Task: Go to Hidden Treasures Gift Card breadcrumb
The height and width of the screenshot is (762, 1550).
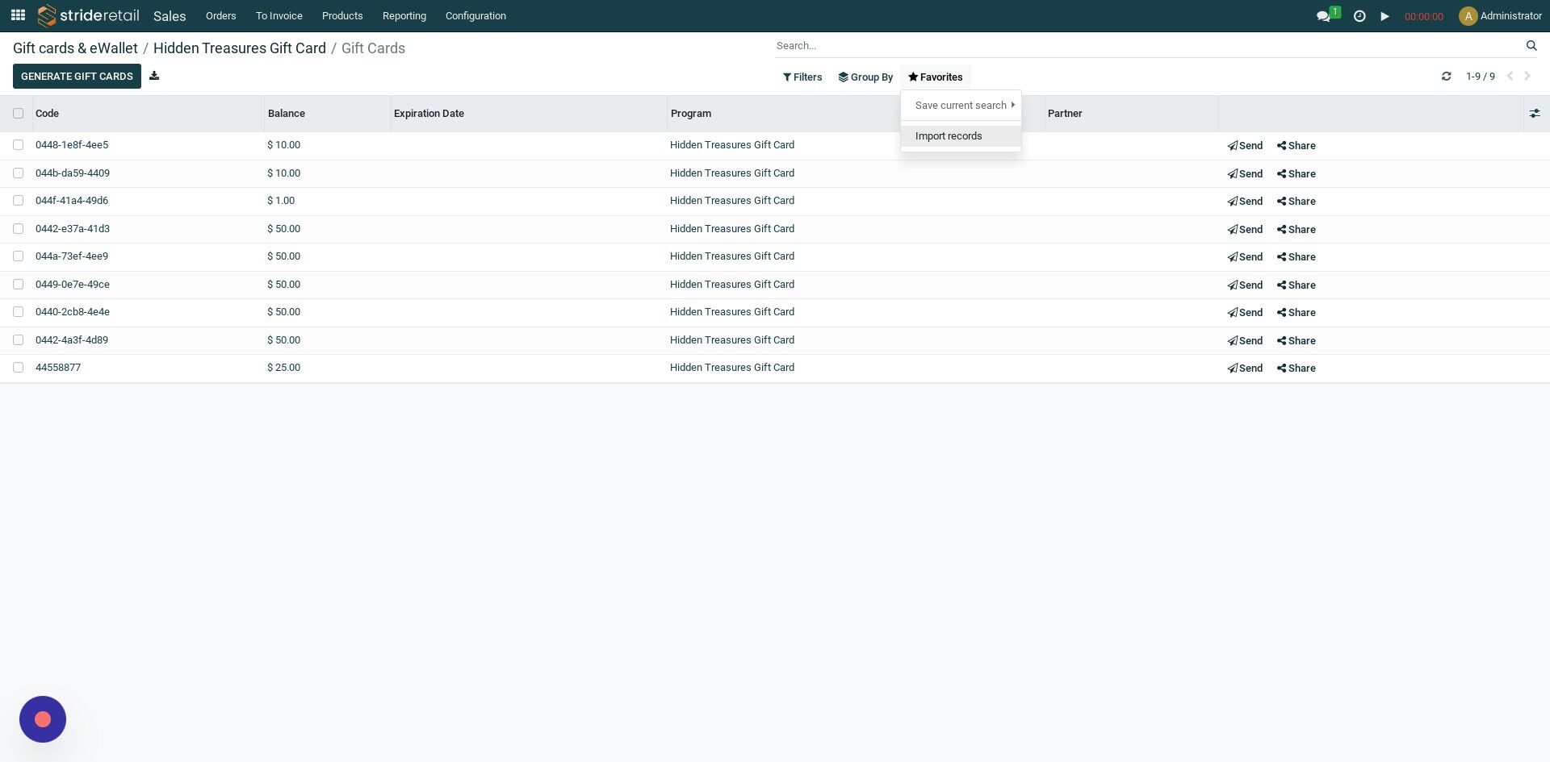Action: click(240, 48)
